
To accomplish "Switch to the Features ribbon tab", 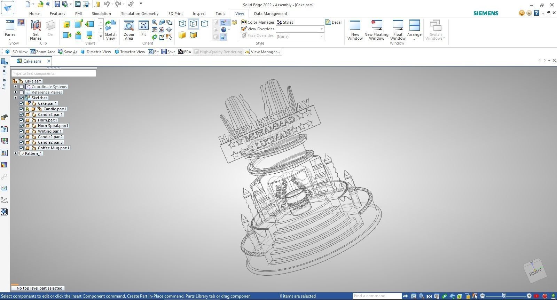I will point(57,14).
